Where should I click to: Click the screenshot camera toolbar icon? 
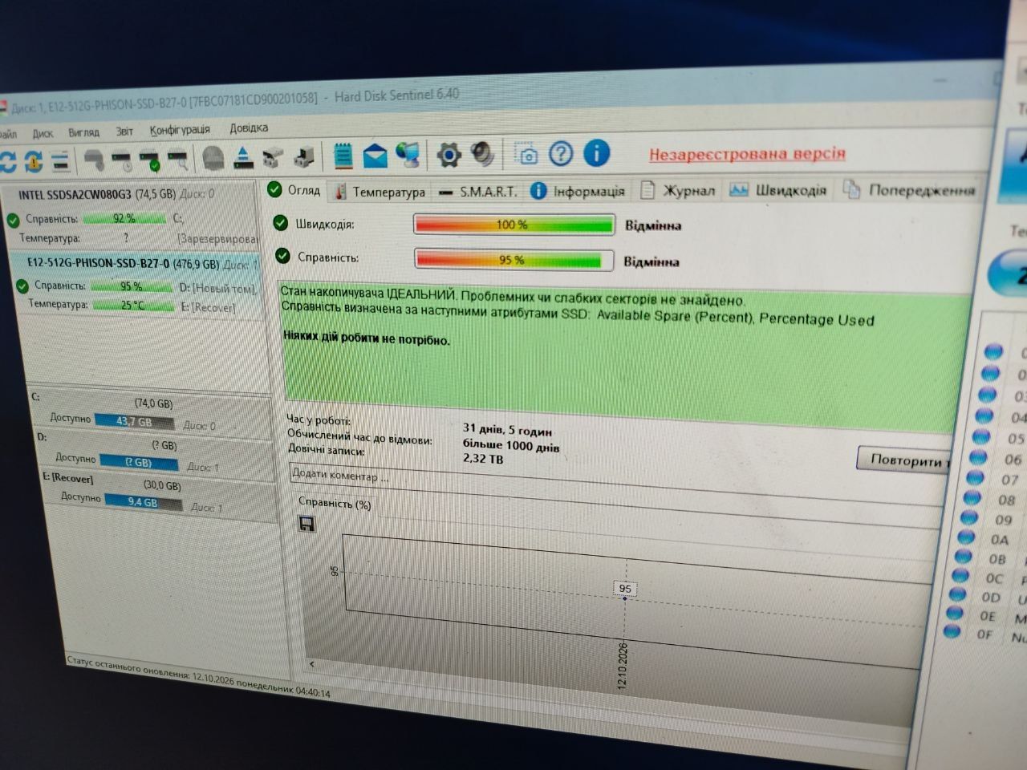pyautogui.click(x=527, y=154)
